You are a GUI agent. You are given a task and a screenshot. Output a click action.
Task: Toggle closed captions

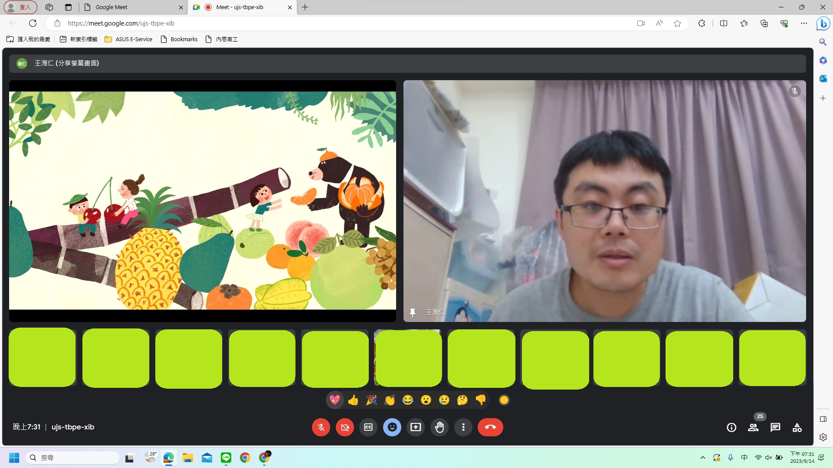[368, 427]
